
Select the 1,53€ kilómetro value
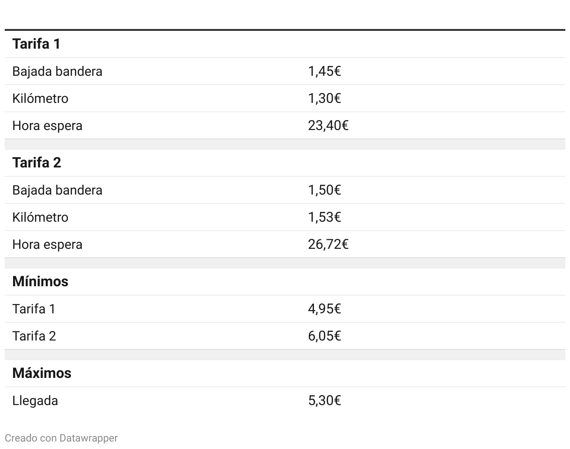click(x=324, y=217)
